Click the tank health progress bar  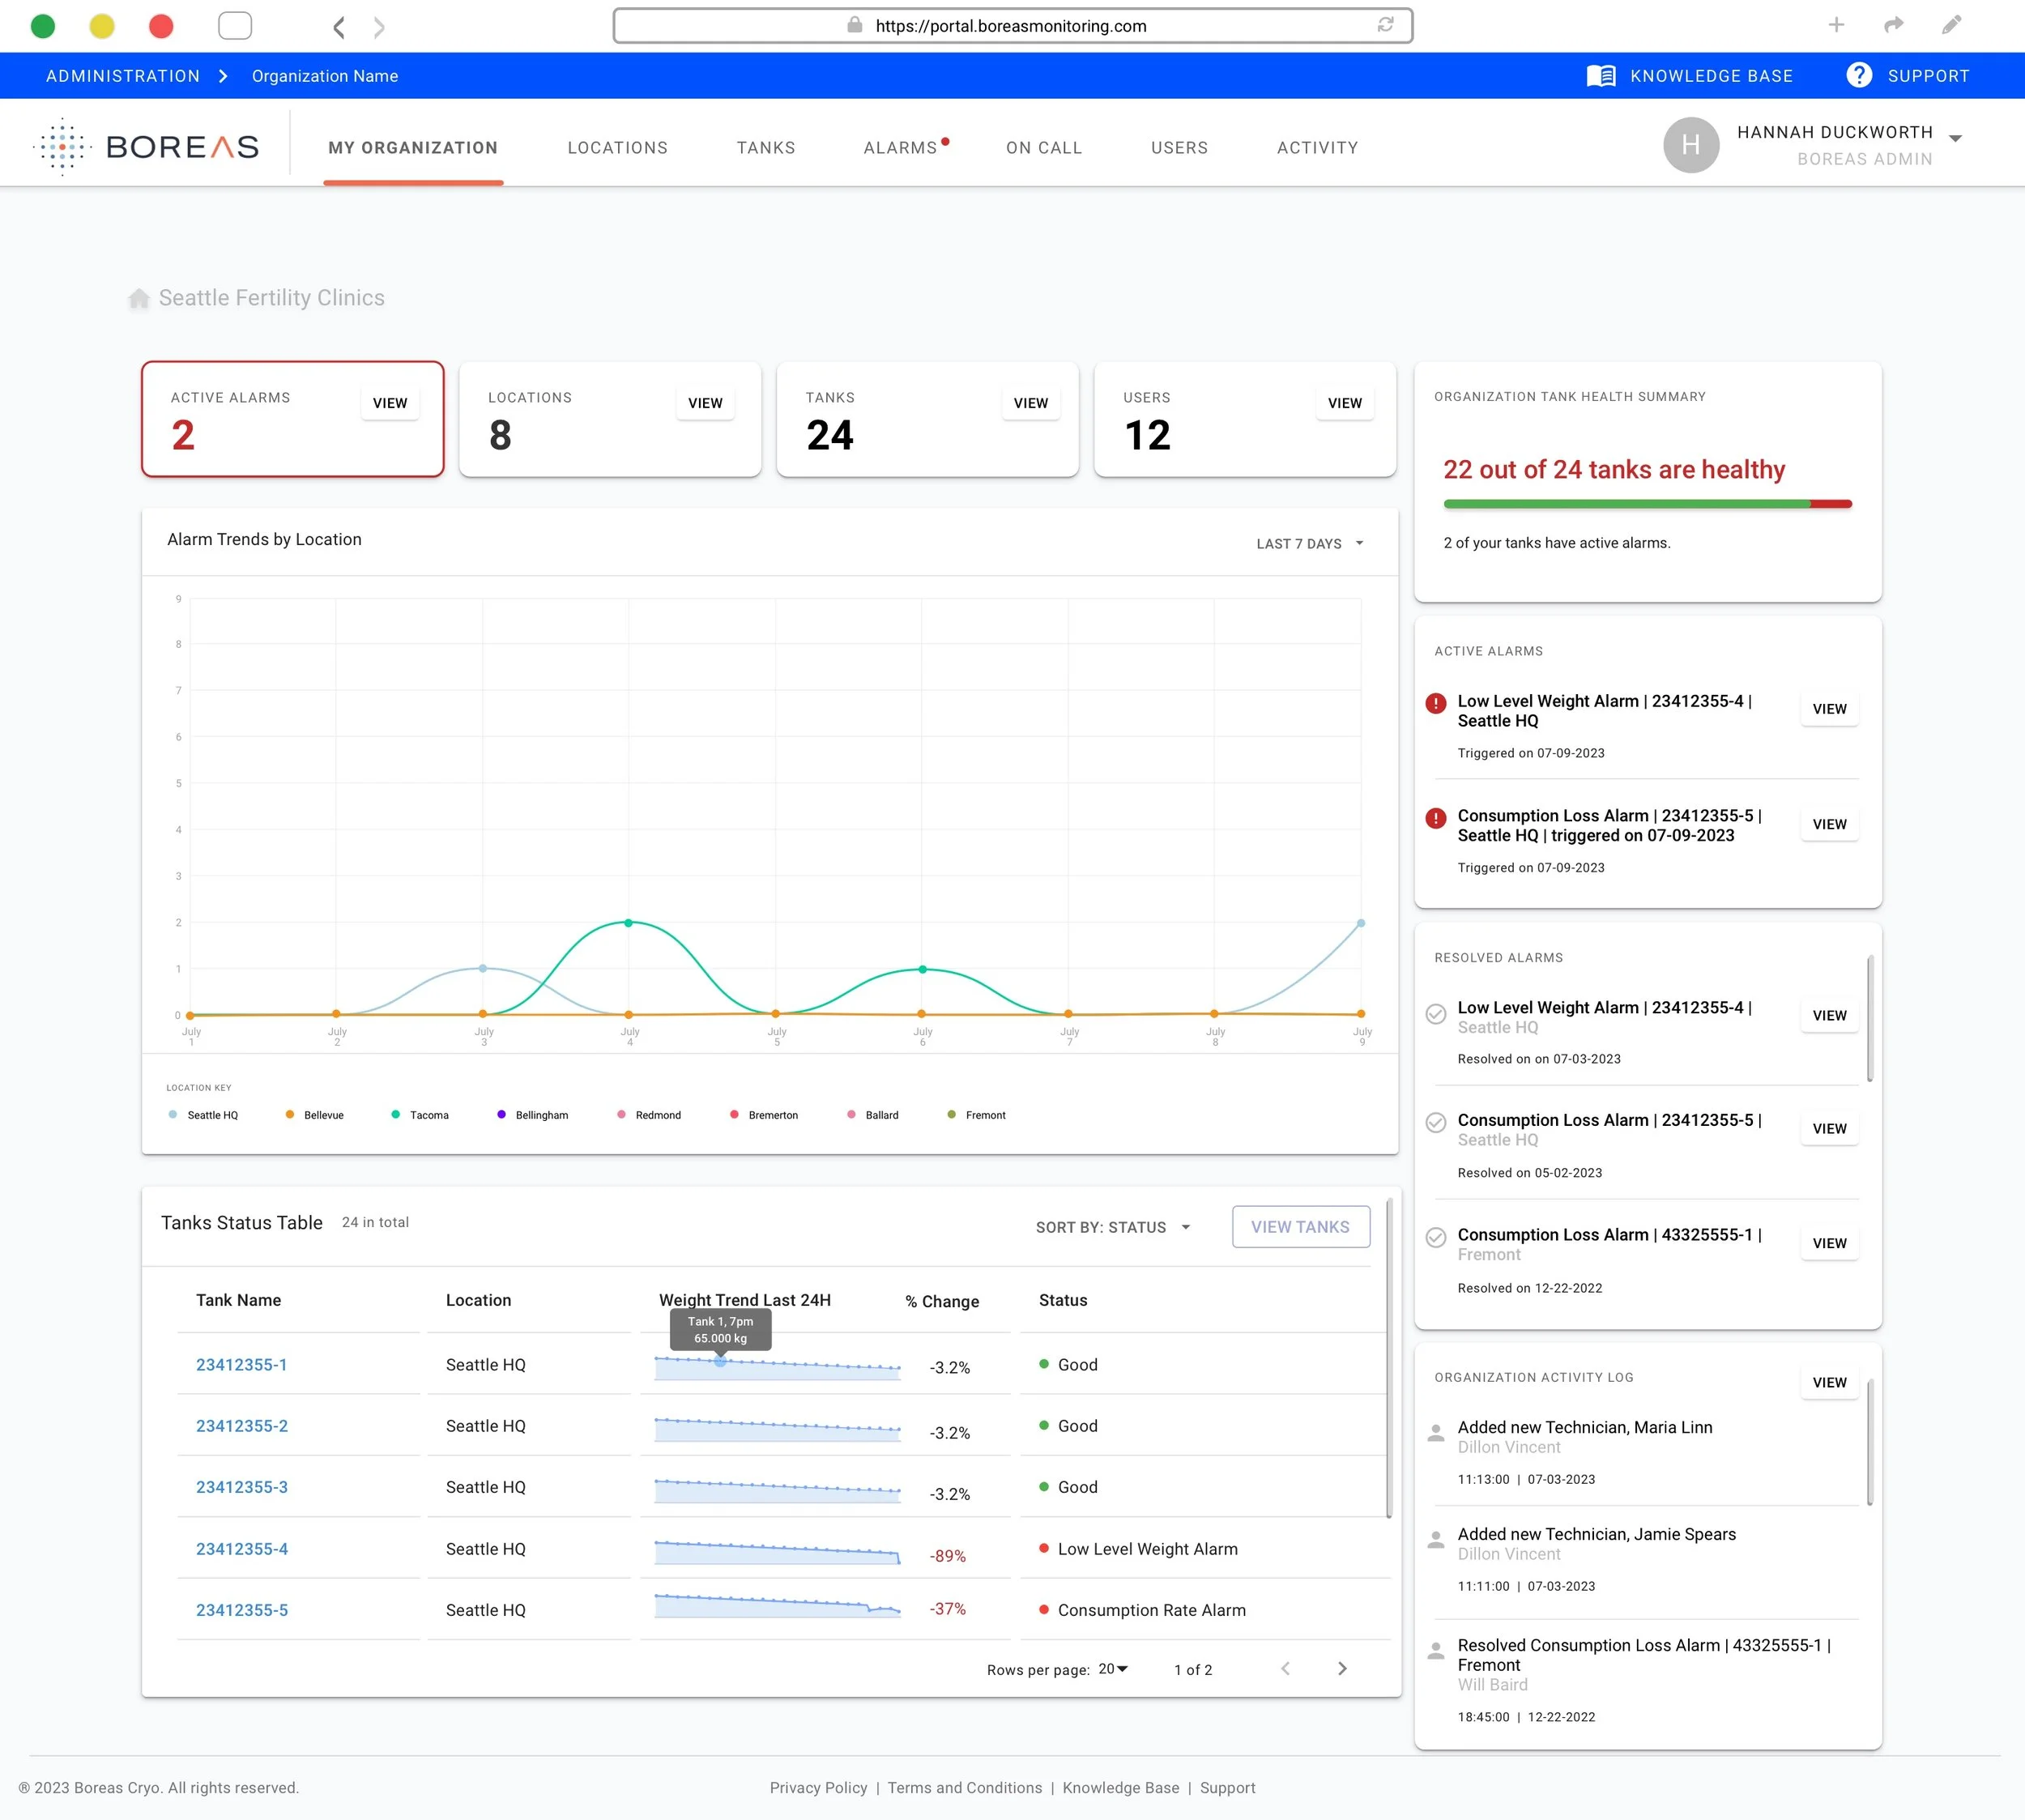click(1646, 504)
